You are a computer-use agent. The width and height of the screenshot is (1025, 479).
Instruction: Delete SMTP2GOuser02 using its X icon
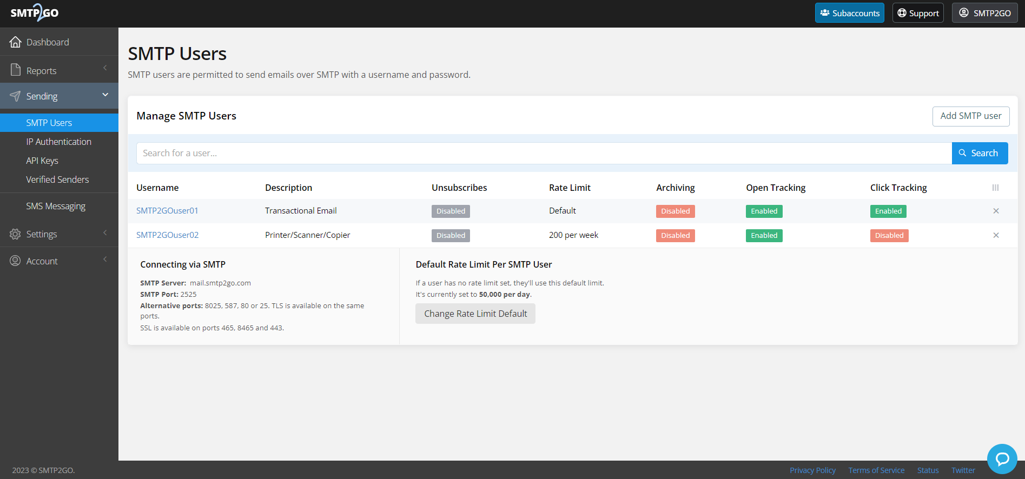(x=996, y=235)
